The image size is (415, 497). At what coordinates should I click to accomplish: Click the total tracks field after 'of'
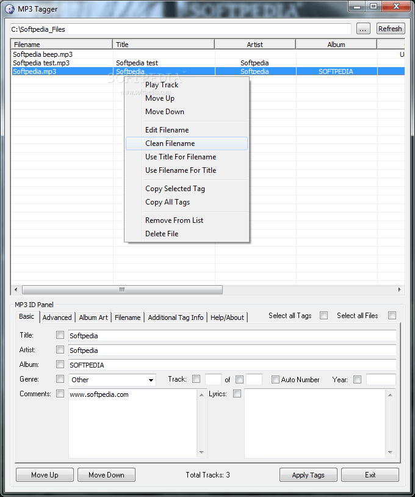pyautogui.click(x=254, y=379)
